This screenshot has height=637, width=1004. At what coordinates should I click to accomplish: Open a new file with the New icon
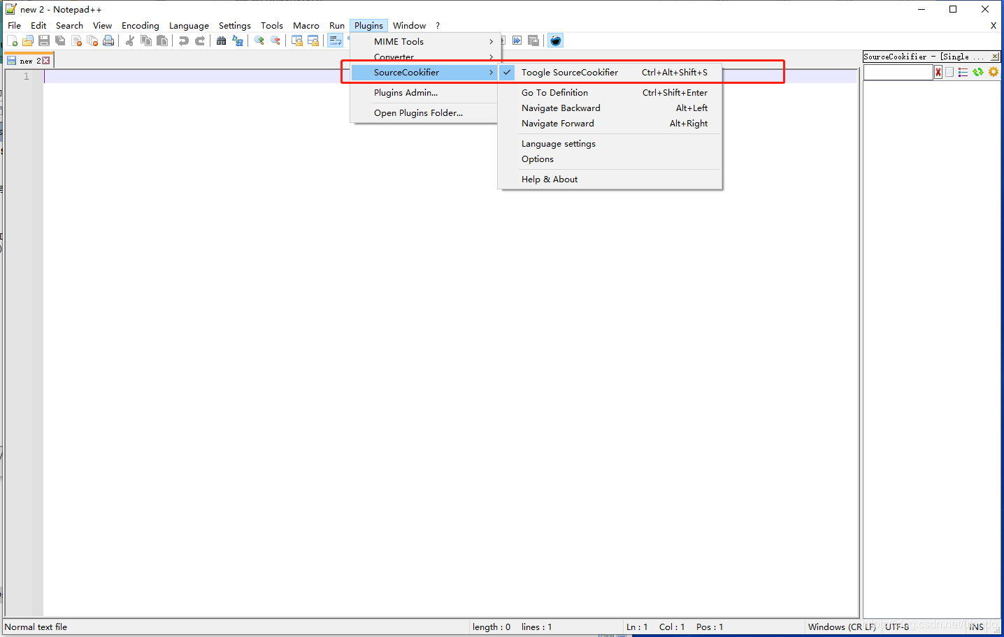(12, 41)
